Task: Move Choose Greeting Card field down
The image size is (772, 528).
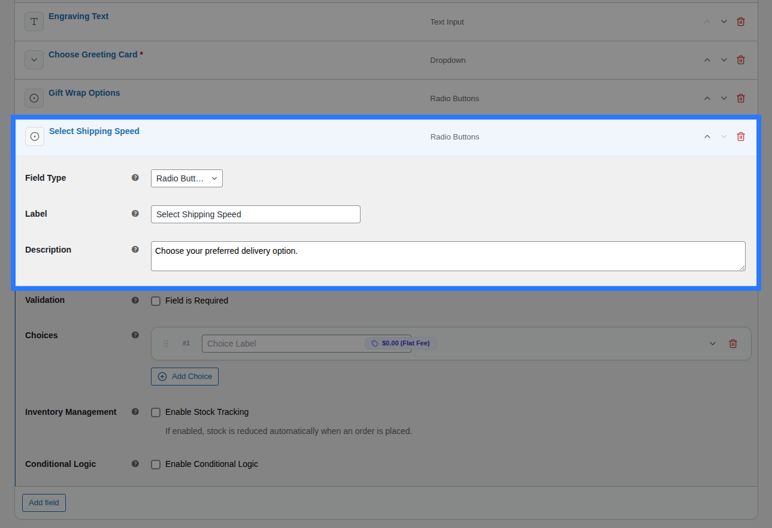Action: [x=724, y=60]
